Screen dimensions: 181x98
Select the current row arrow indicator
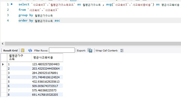(x=3, y=64)
